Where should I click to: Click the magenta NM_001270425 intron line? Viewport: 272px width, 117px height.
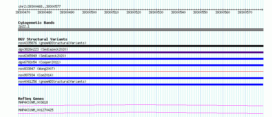coord(141,113)
